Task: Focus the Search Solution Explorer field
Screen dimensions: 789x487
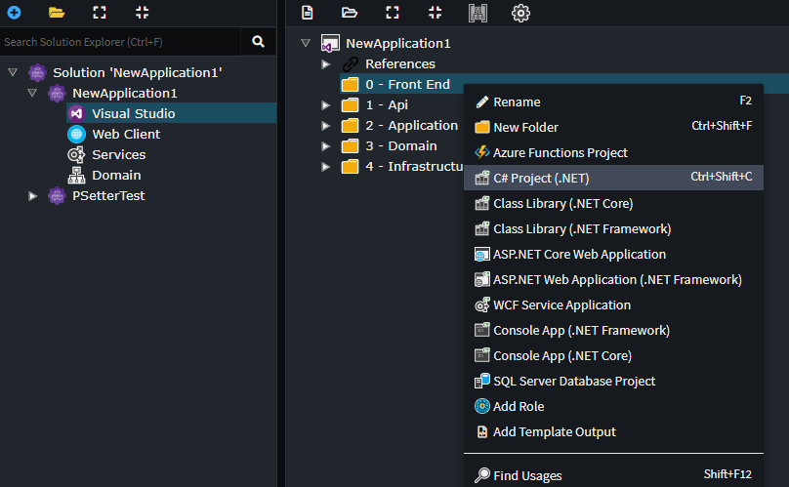Action: point(120,42)
